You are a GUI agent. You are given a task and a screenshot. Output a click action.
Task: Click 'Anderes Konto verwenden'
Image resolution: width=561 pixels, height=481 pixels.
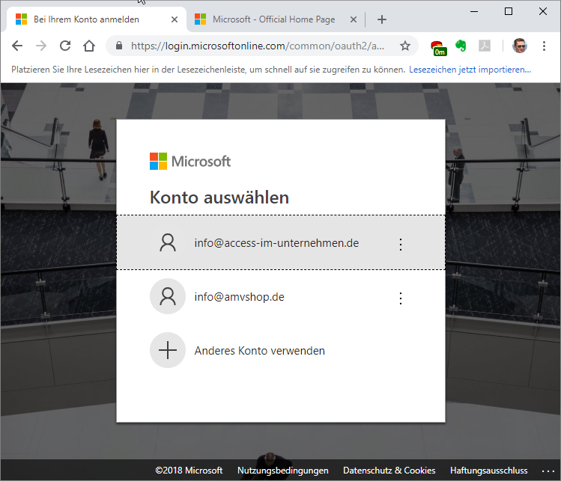281,350
